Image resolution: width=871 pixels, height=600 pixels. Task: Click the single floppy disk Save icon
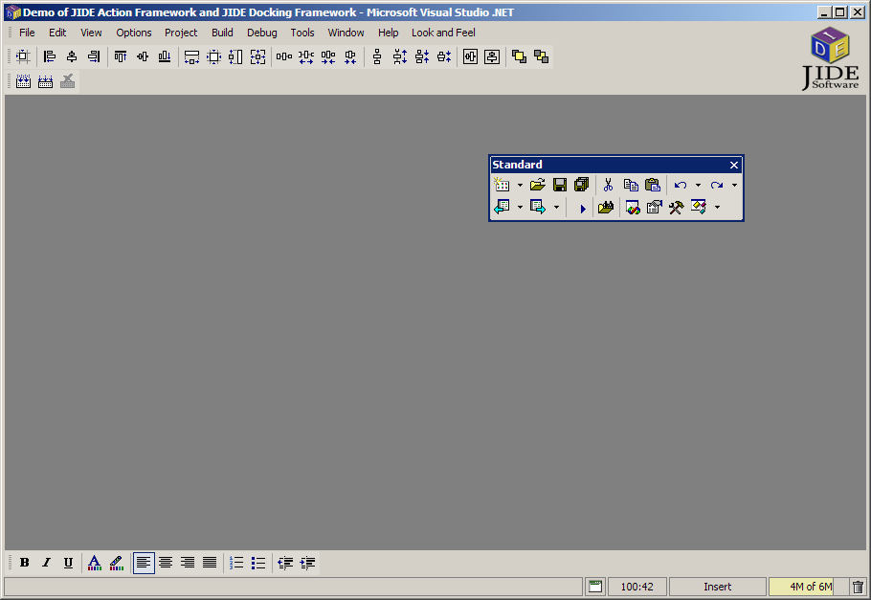coord(560,185)
